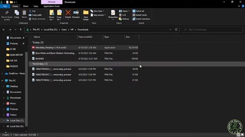Image resolution: width=245 pixels, height=137 pixels.
Task: Select 1686379709432_1_-removebg-preview file
Action: 85,80
